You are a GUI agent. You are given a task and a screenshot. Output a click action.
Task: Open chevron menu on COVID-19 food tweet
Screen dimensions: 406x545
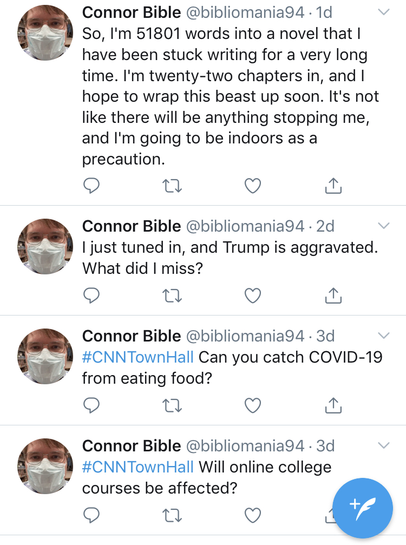point(384,336)
